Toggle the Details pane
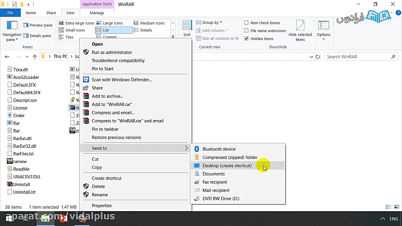 pyautogui.click(x=37, y=36)
